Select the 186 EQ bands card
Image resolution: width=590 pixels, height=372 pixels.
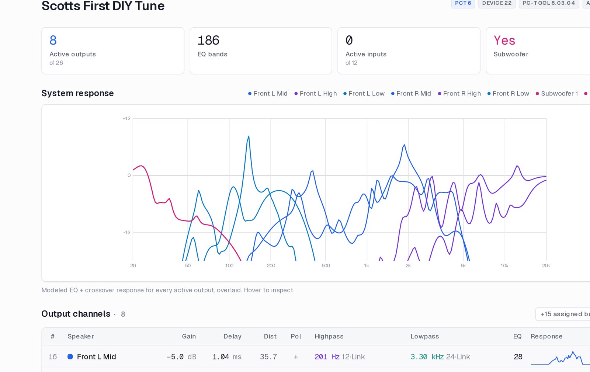261,51
